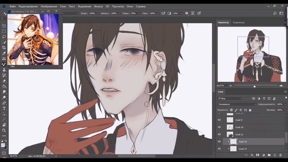The image size is (288, 162).
Task: Select the Paint Bucket tool
Action: (4, 86)
